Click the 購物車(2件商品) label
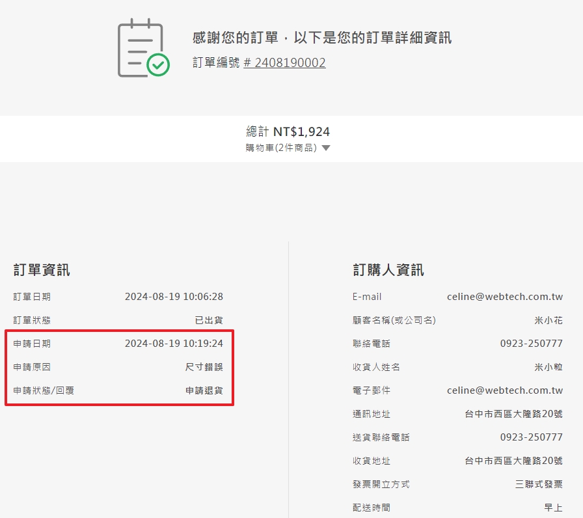 click(x=281, y=148)
